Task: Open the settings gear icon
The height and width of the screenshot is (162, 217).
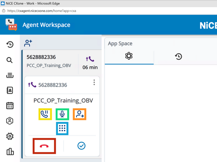Action: (10, 136)
